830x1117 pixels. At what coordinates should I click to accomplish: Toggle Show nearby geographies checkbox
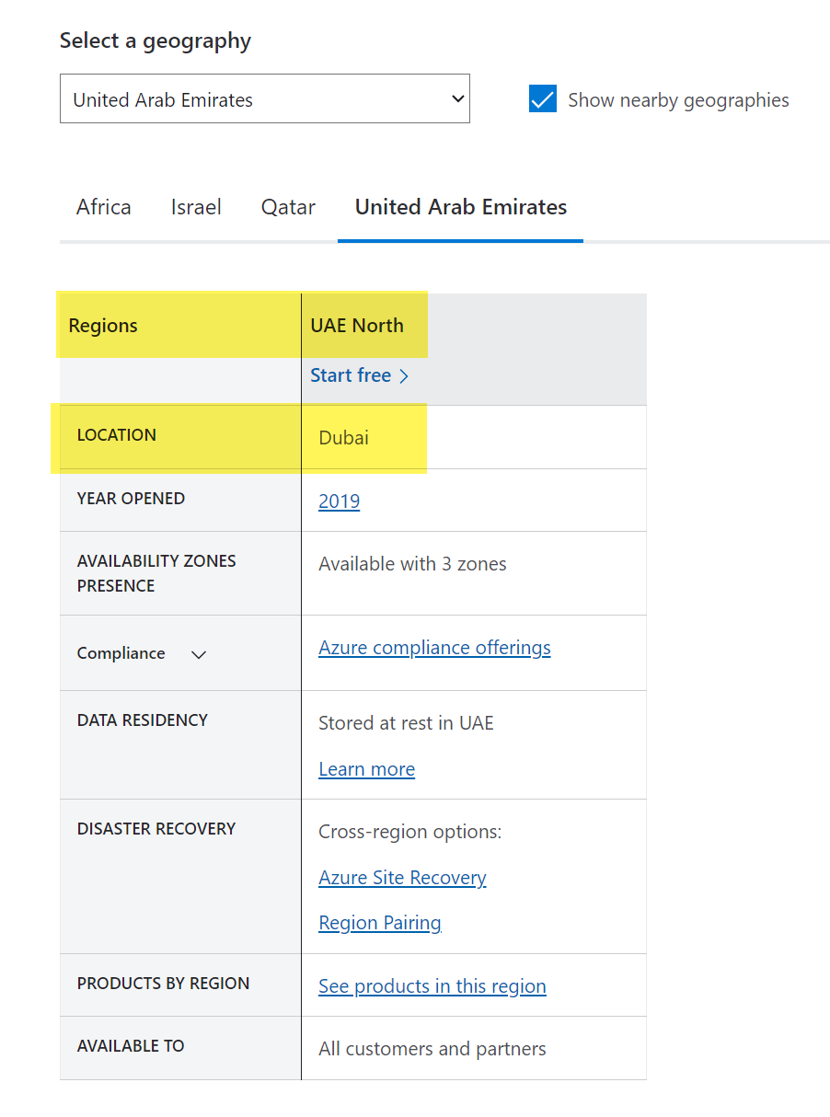pos(543,99)
